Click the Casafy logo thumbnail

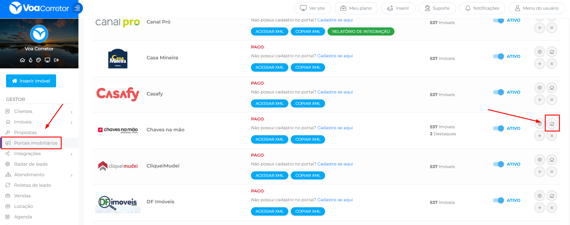tap(118, 94)
